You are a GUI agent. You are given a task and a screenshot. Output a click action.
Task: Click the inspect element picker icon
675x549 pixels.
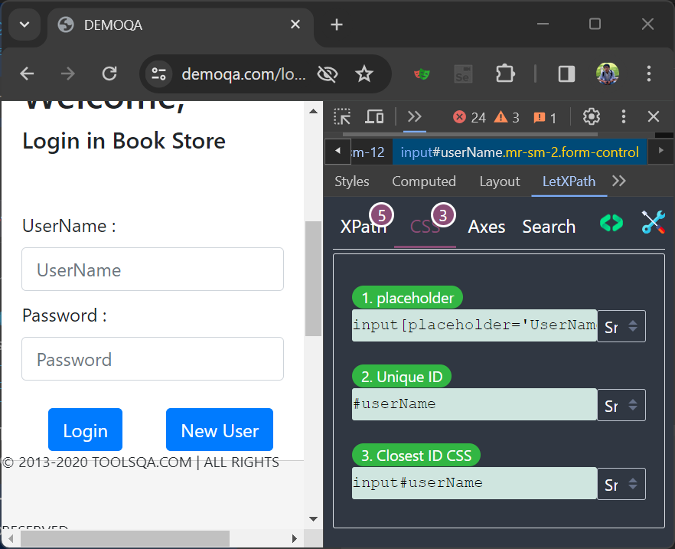[x=342, y=116]
